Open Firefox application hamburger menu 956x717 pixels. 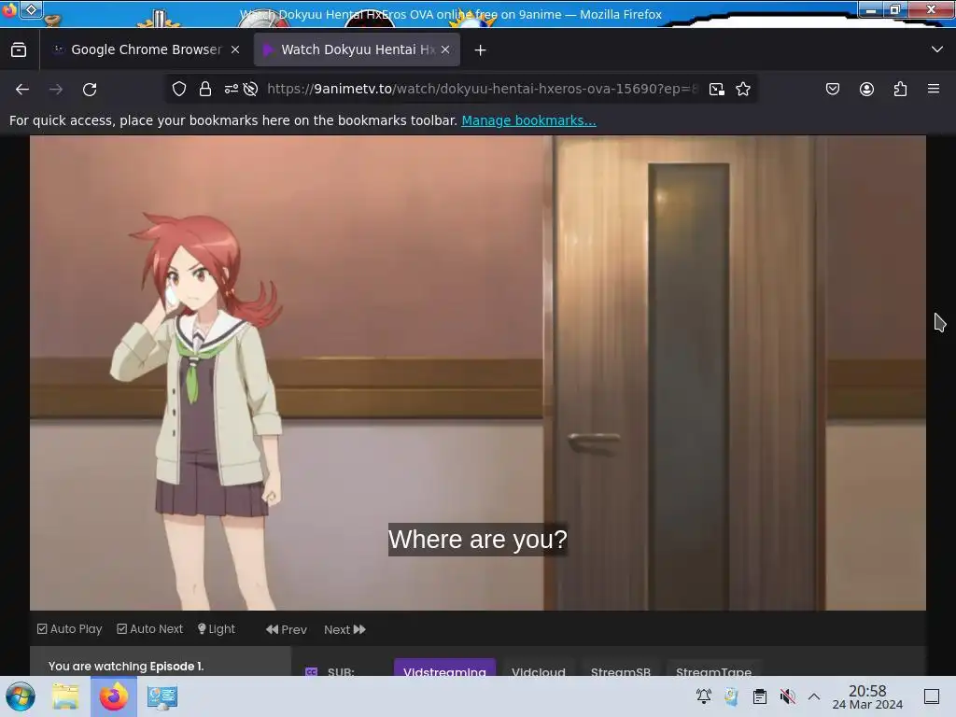pyautogui.click(x=934, y=89)
